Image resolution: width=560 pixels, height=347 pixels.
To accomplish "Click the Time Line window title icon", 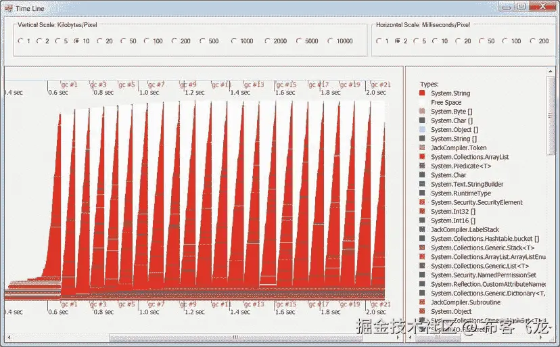I will coord(9,7).
